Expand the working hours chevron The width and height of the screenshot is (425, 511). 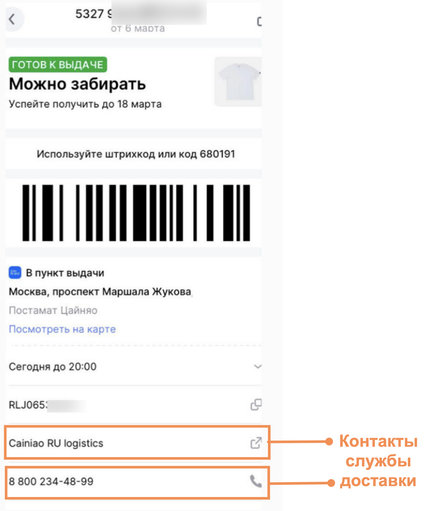(x=258, y=366)
